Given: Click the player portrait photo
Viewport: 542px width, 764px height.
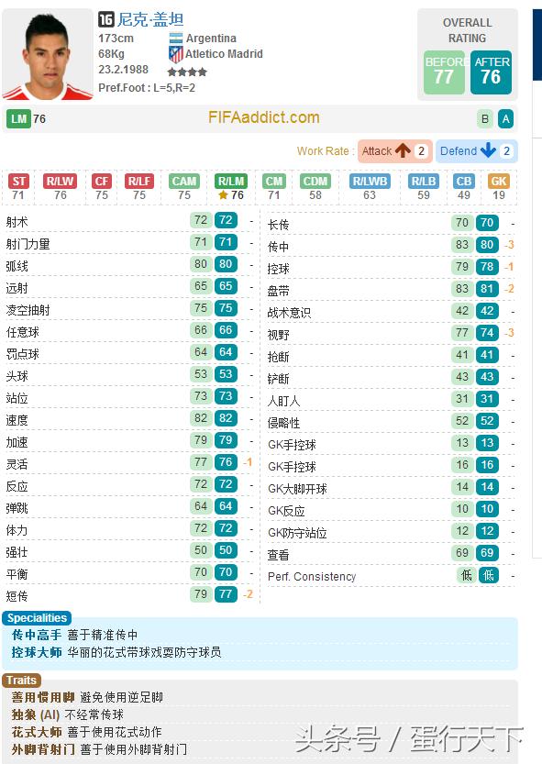Looking at the screenshot, I should coord(48,56).
